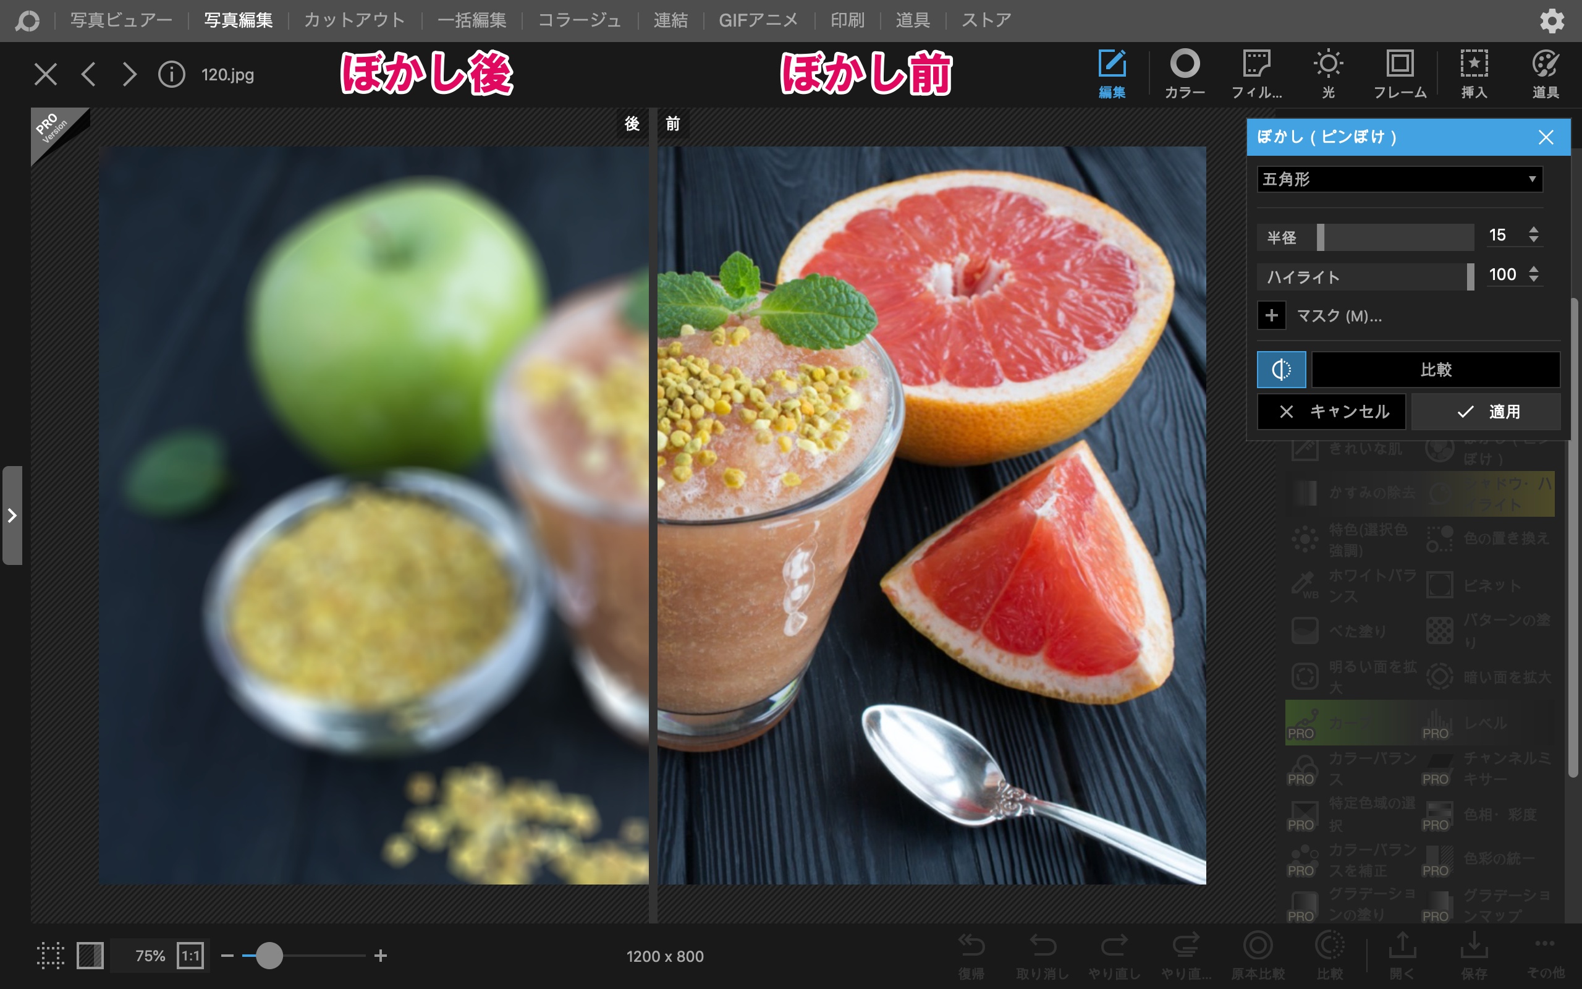This screenshot has width=1582, height=989.
Task: Click the 適用 apply button
Action: (1486, 412)
